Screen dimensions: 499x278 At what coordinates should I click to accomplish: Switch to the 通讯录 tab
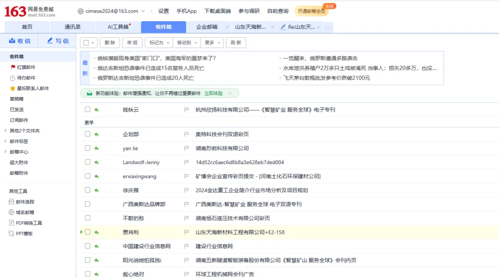pos(73,27)
